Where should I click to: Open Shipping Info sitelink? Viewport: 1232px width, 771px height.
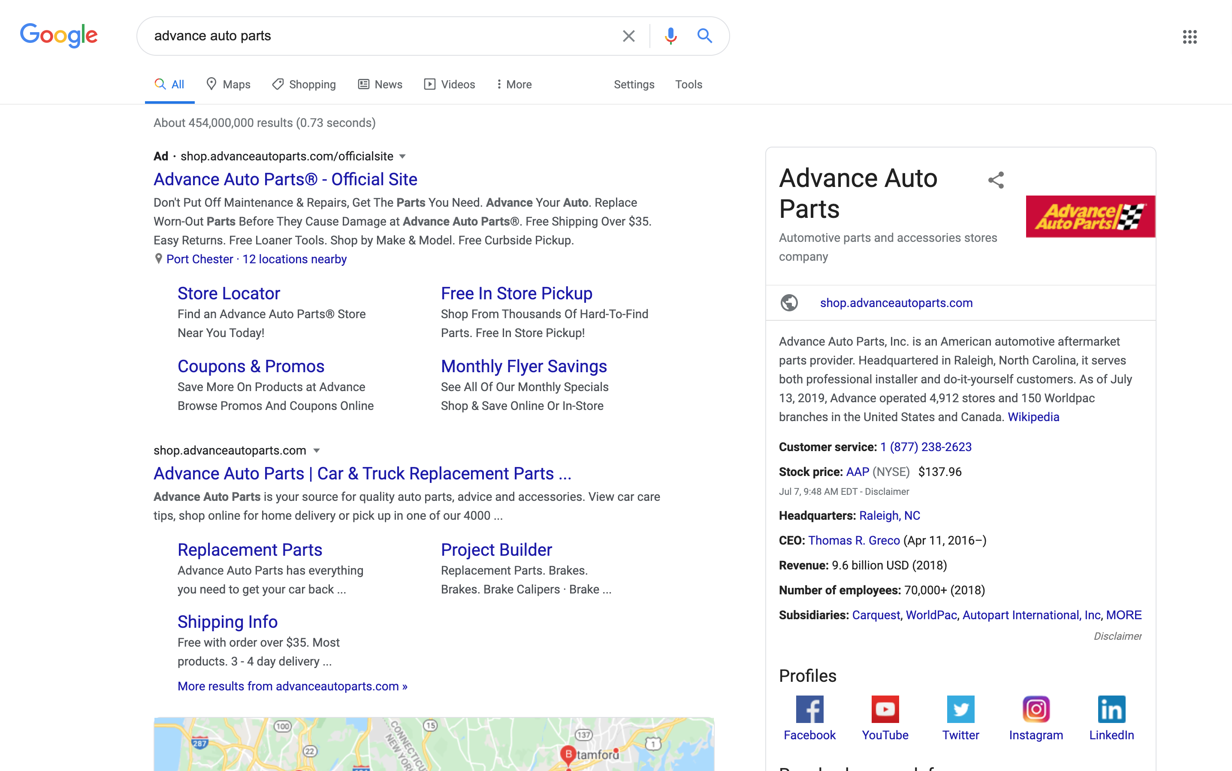(x=227, y=622)
